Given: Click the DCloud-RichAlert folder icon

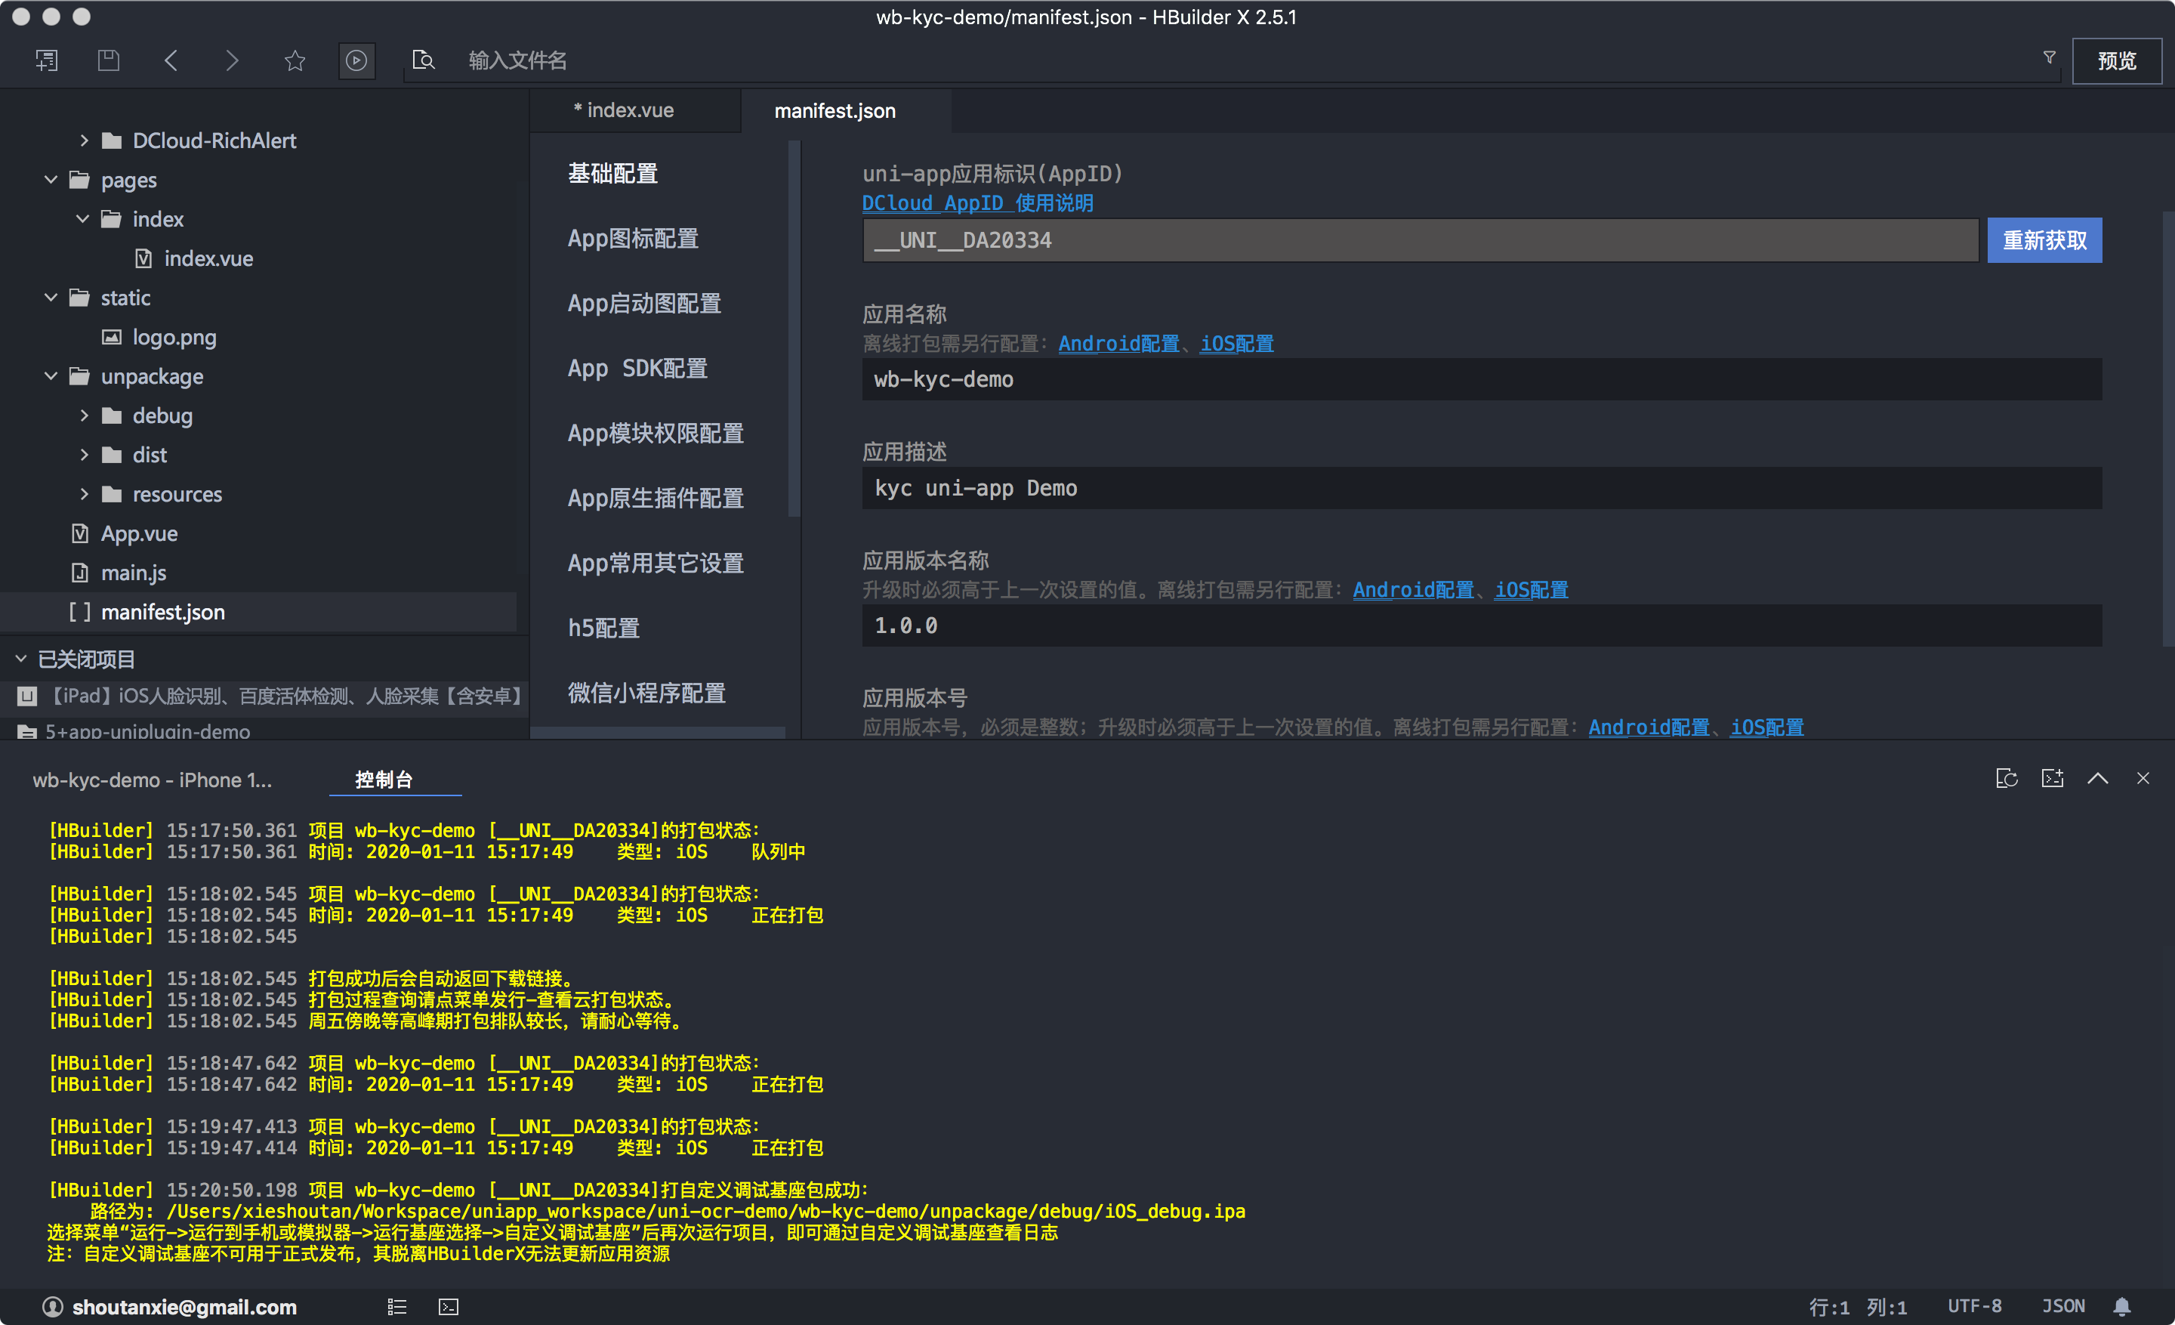Looking at the screenshot, I should click(111, 141).
